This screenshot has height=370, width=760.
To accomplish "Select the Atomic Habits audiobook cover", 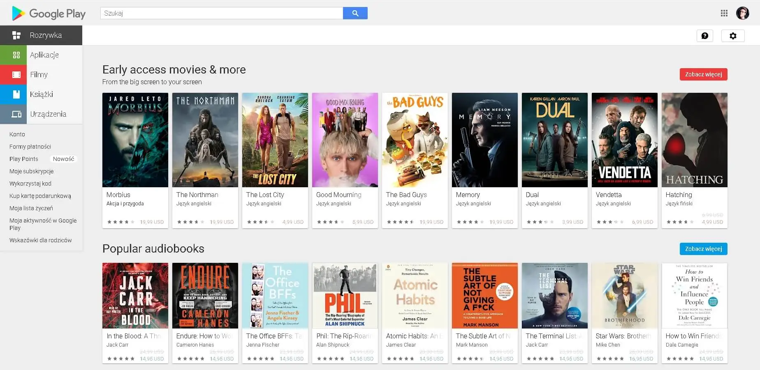I will pyautogui.click(x=415, y=296).
